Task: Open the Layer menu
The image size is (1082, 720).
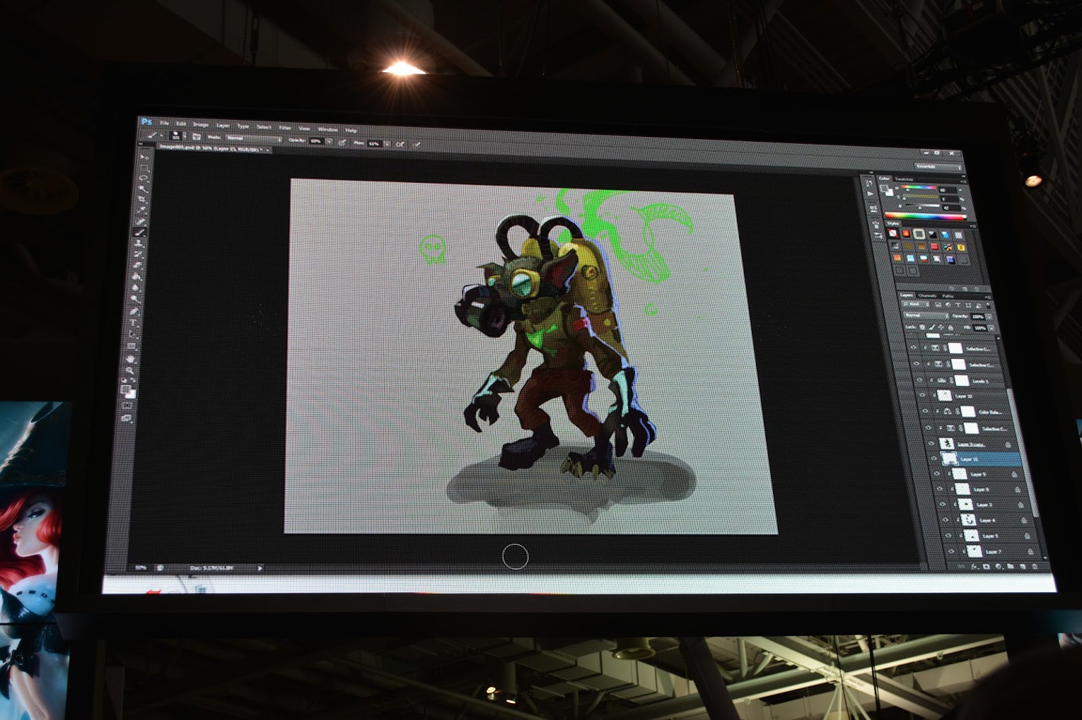Action: click(223, 125)
